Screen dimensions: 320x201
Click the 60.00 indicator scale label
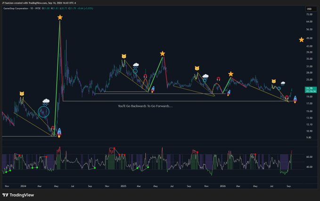pyautogui.click(x=309, y=157)
